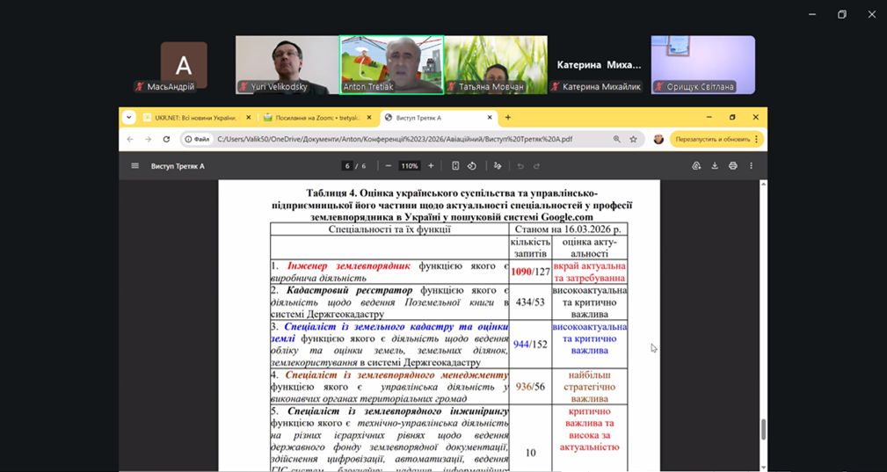Viewport: 887px width, 472px height.
Task: Open PDF viewer more actions menu
Action: point(751,166)
